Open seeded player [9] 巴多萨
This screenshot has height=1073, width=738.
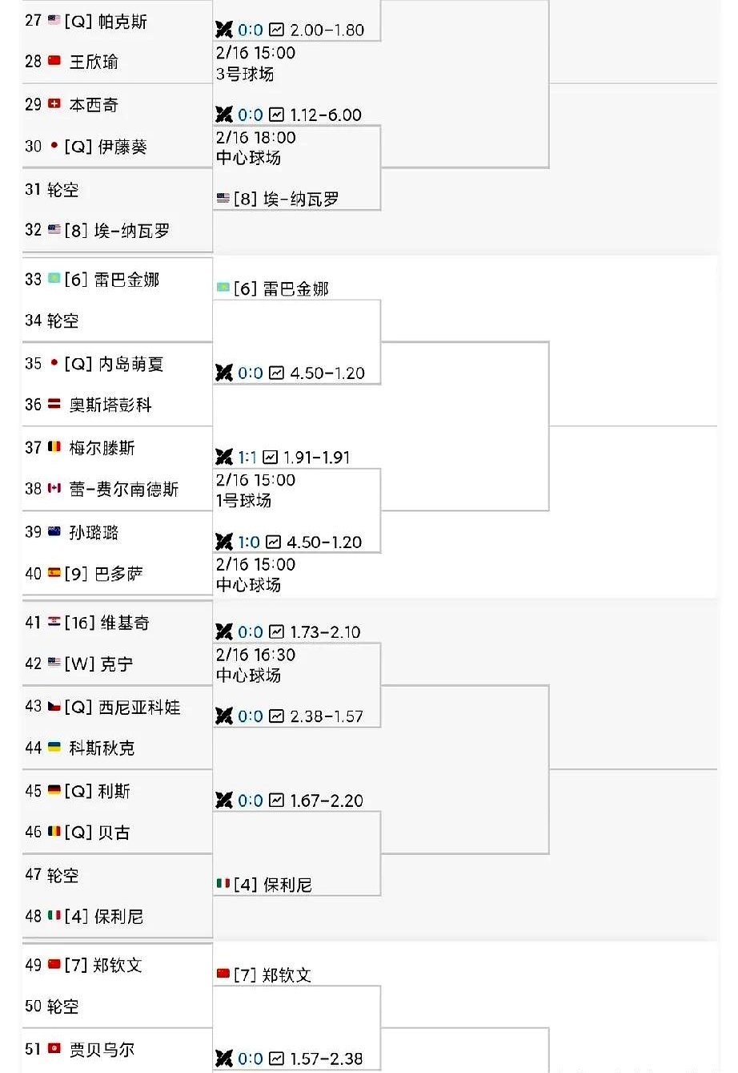(x=103, y=574)
